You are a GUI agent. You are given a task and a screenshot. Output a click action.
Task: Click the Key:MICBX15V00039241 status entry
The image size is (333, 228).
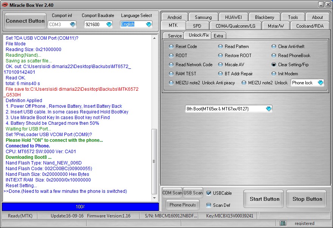coord(230,216)
